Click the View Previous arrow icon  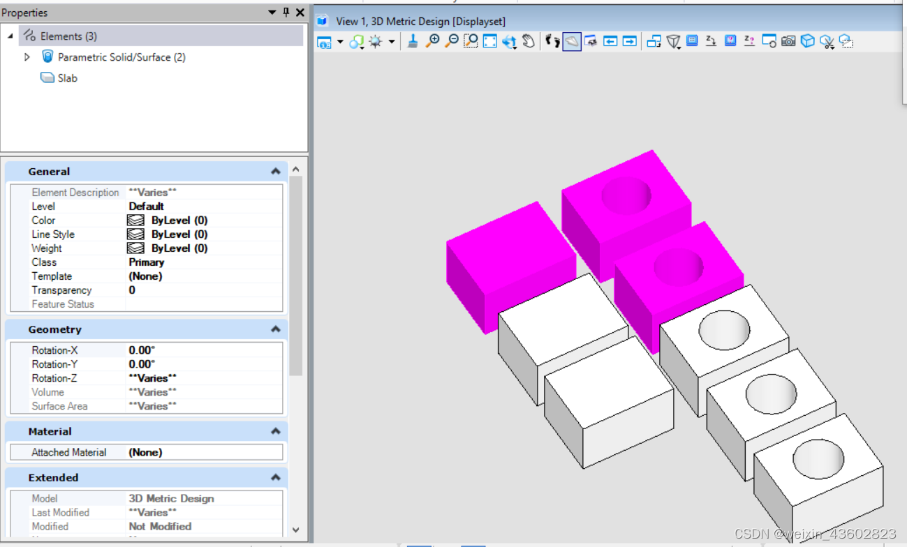(610, 42)
